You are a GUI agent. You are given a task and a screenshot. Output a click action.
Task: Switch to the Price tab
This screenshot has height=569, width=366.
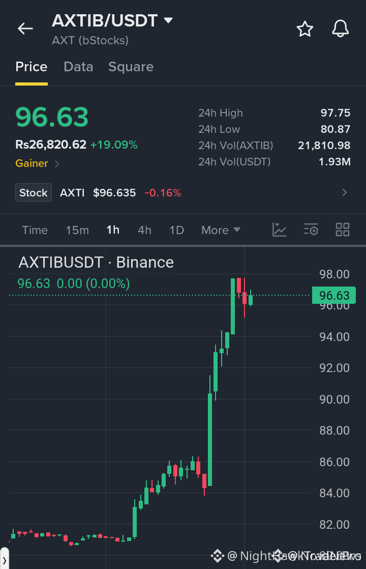[x=31, y=67]
